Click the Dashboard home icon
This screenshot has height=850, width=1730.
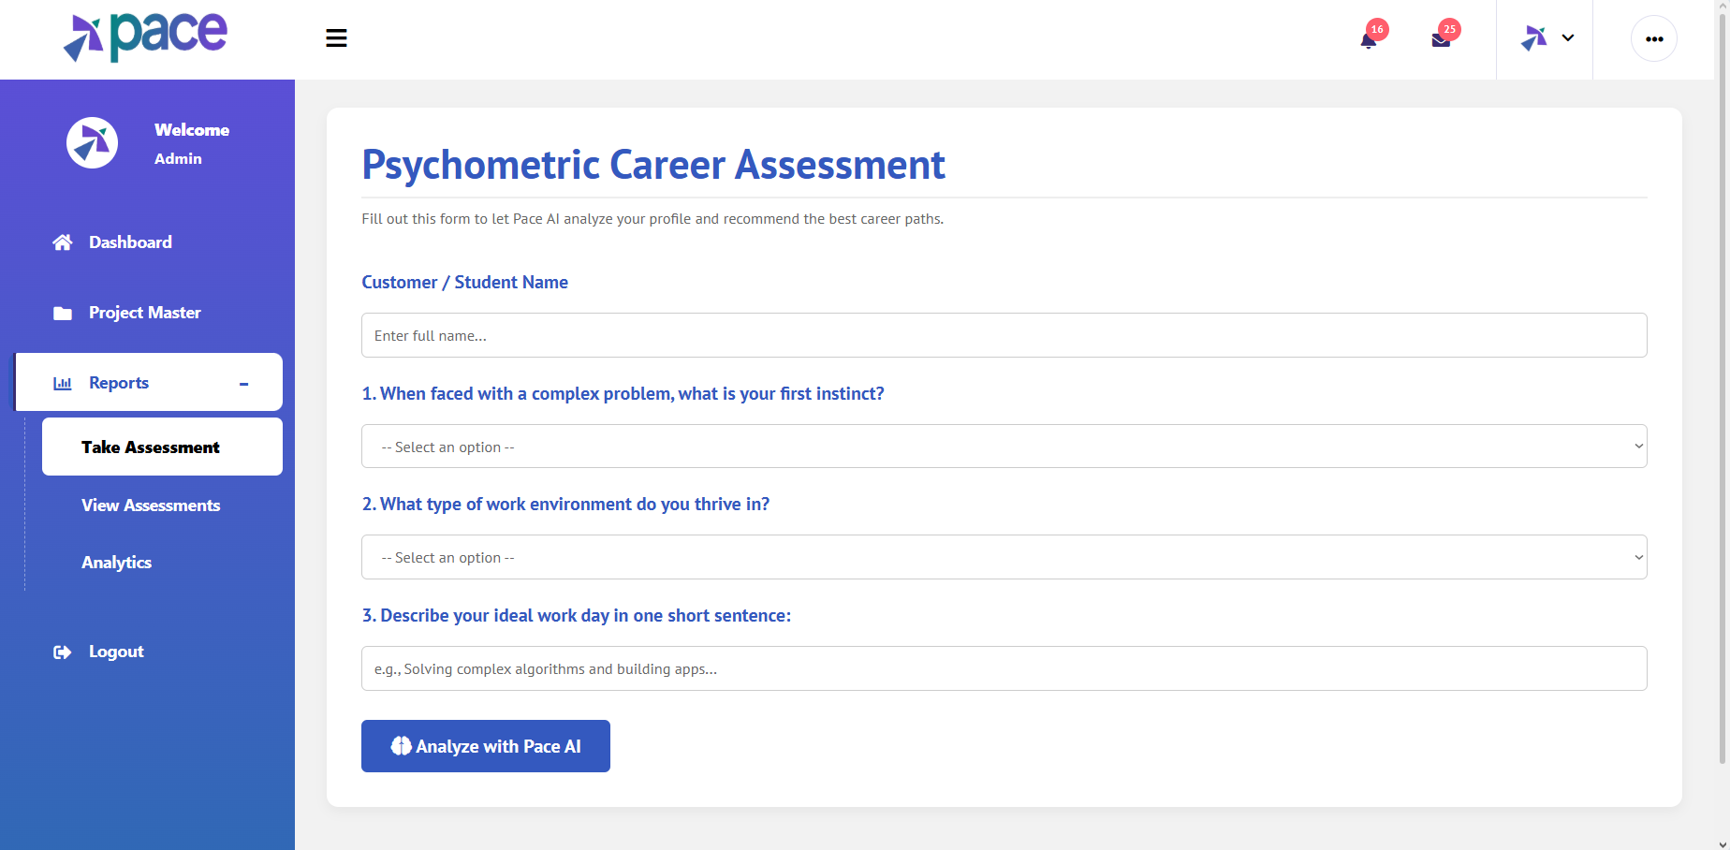tap(63, 242)
